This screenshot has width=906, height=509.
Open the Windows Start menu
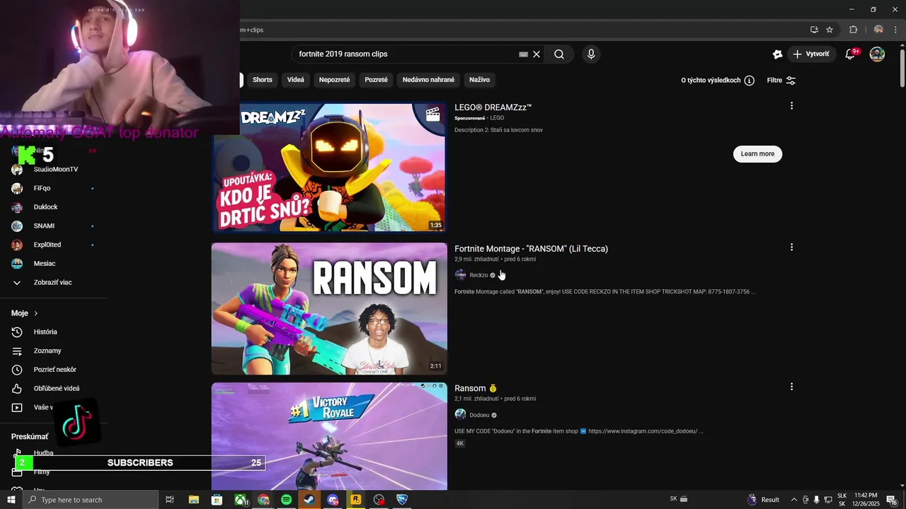click(x=11, y=500)
